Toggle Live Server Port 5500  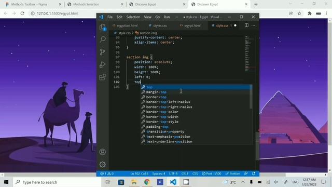pos(212,173)
